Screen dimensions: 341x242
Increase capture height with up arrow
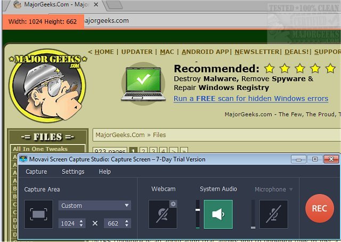pyautogui.click(x=127, y=221)
